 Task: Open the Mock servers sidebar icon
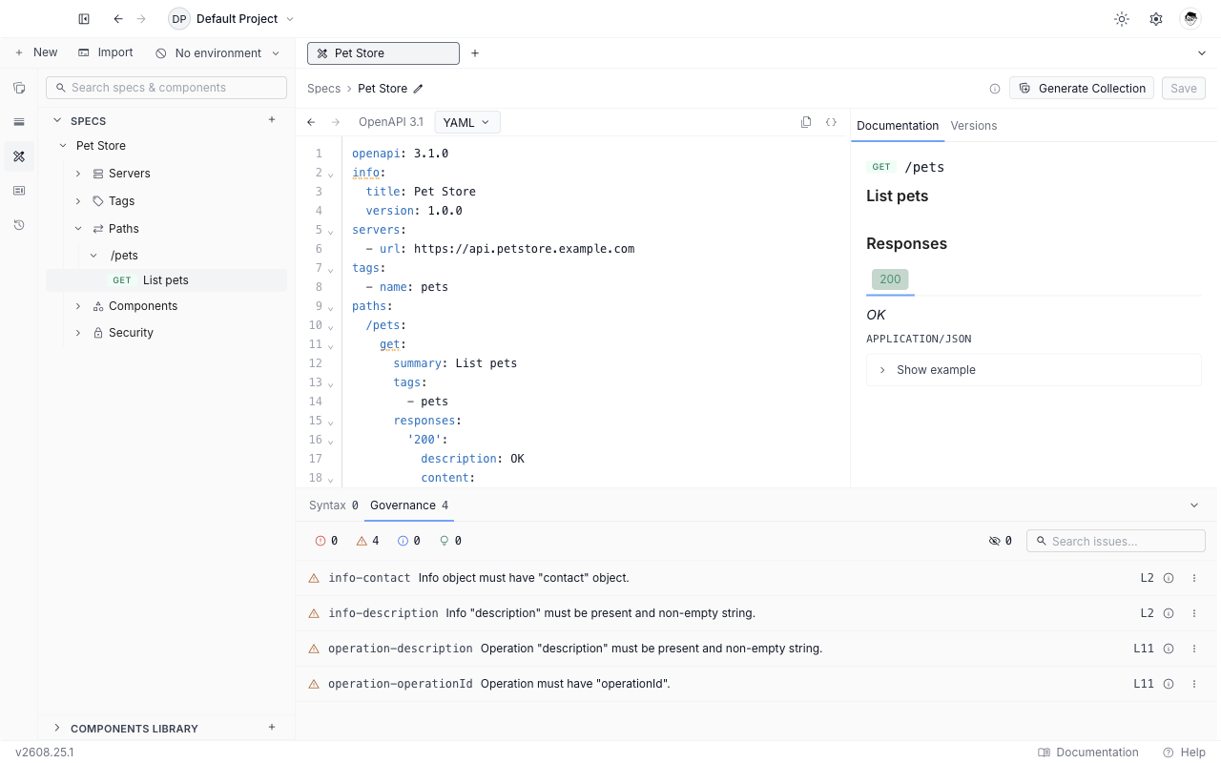(x=19, y=191)
